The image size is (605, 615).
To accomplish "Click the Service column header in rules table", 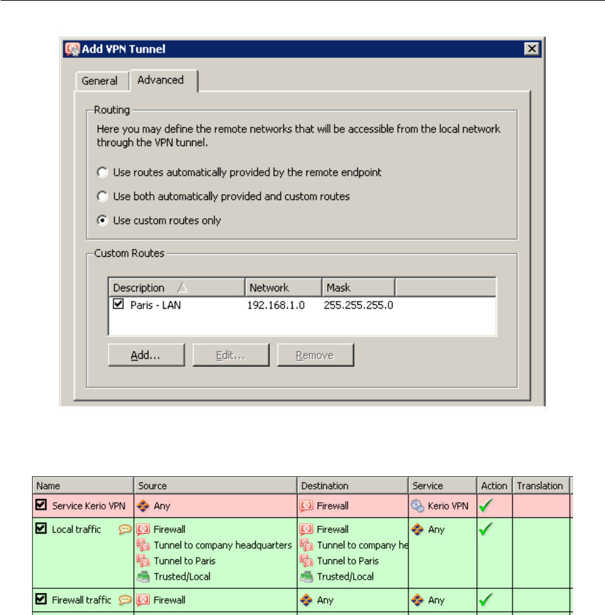I will pyautogui.click(x=443, y=486).
